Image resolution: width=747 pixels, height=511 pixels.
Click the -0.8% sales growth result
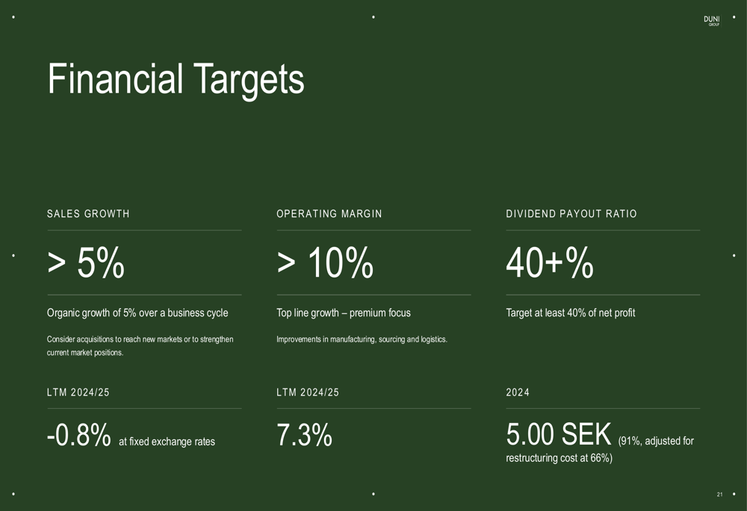[78, 436]
